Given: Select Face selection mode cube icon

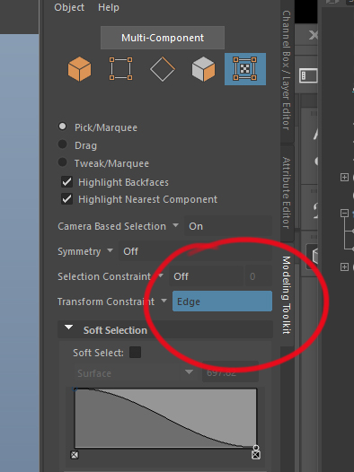Looking at the screenshot, I should pos(204,69).
